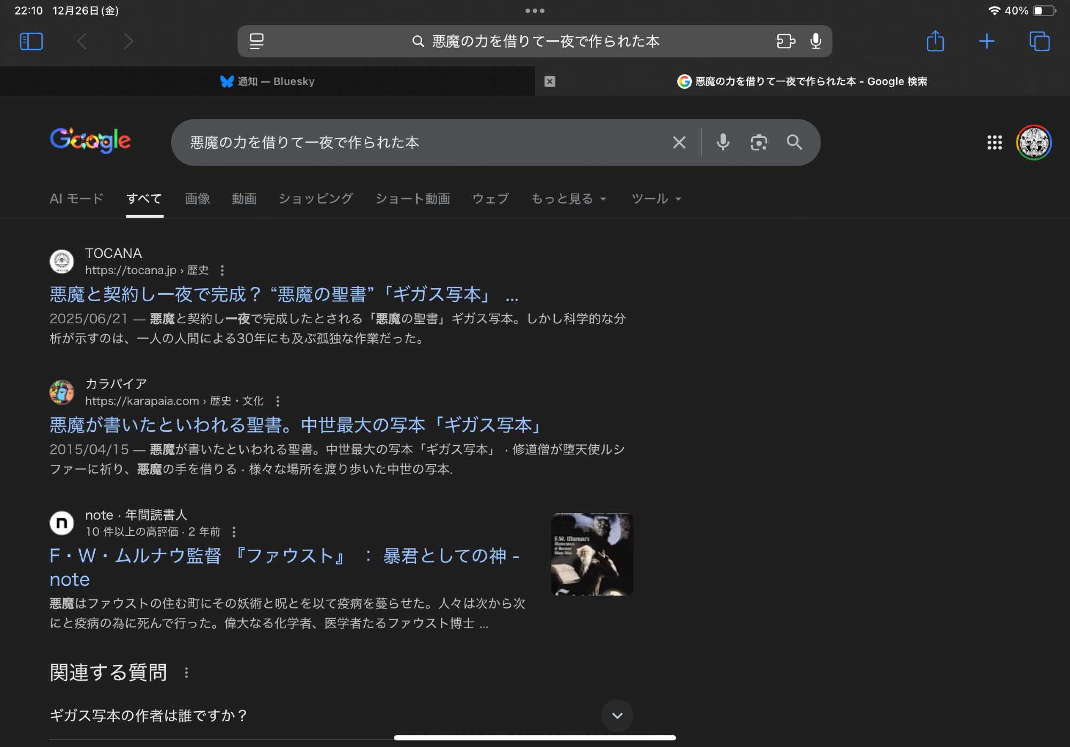Start Google voice search microphone
This screenshot has width=1070, height=747.
(723, 142)
